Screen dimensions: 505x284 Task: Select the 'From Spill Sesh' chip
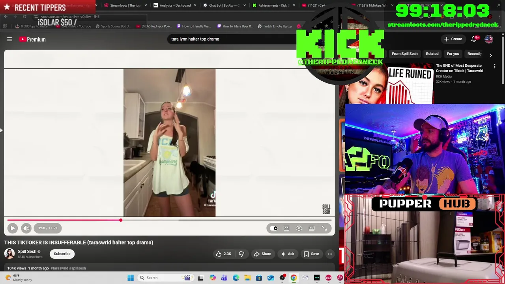click(x=404, y=54)
